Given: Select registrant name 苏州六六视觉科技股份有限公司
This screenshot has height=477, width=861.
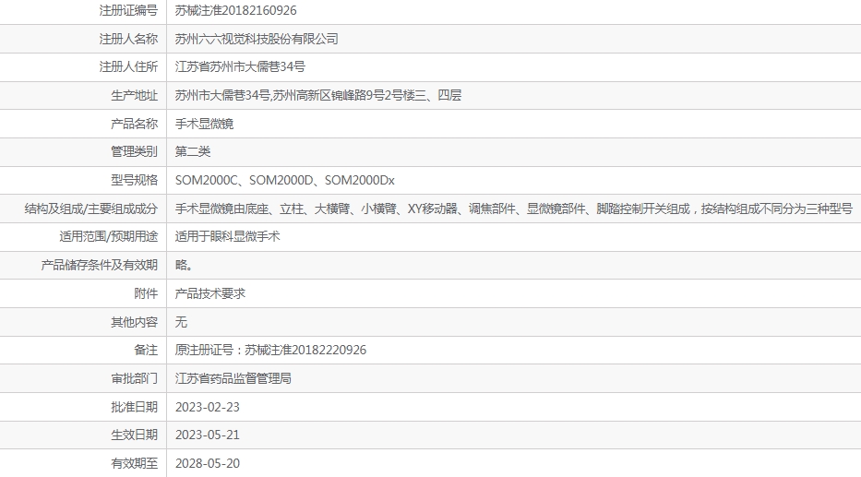Looking at the screenshot, I should pyautogui.click(x=257, y=39).
